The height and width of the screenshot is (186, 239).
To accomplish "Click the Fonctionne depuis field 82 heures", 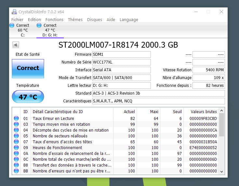I will (x=209, y=85).
